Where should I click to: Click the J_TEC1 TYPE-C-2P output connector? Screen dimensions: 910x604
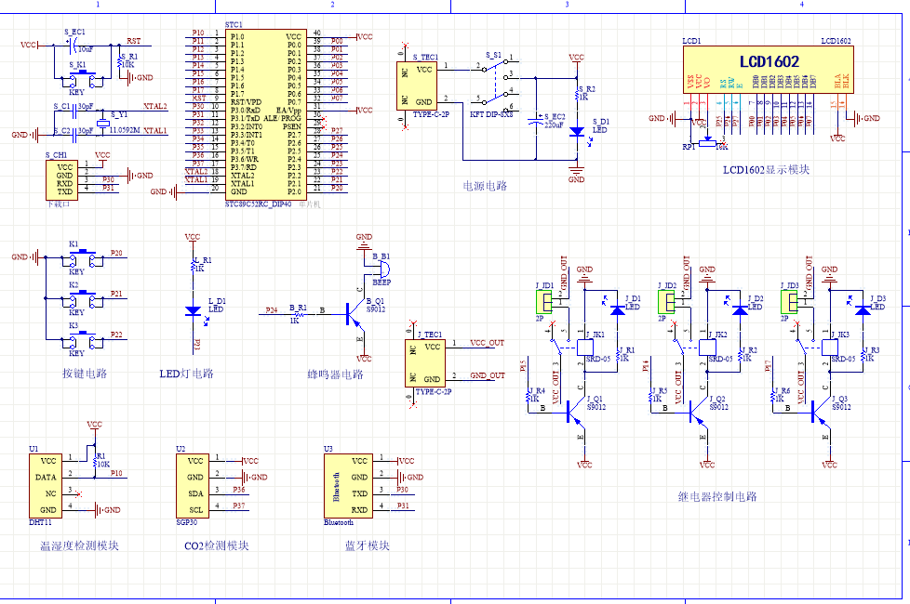(x=425, y=362)
